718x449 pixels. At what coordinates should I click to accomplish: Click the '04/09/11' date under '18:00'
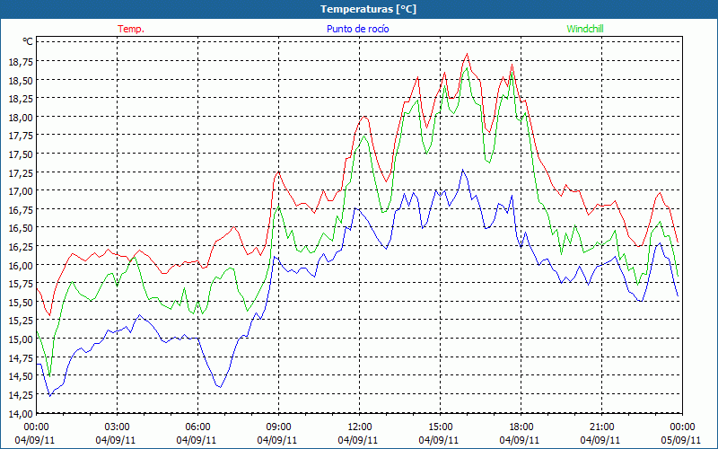520,440
